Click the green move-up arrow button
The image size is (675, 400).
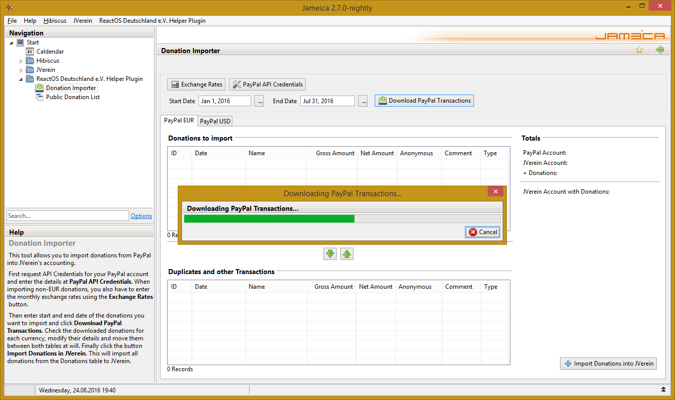point(346,254)
